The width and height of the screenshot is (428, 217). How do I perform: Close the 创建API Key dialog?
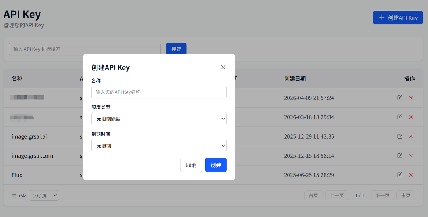point(223,67)
